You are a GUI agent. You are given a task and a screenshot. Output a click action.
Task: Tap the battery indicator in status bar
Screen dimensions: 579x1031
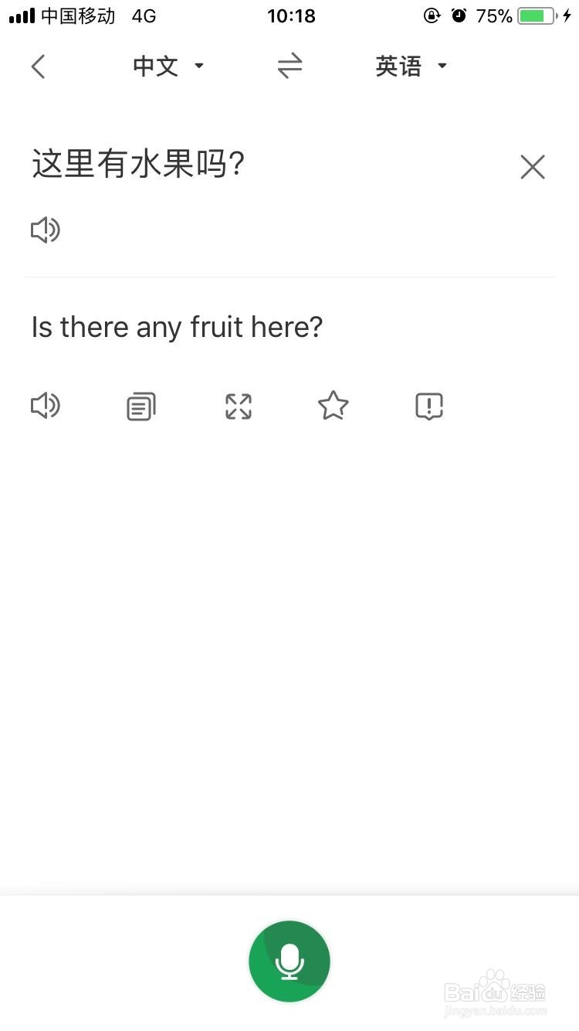(538, 16)
